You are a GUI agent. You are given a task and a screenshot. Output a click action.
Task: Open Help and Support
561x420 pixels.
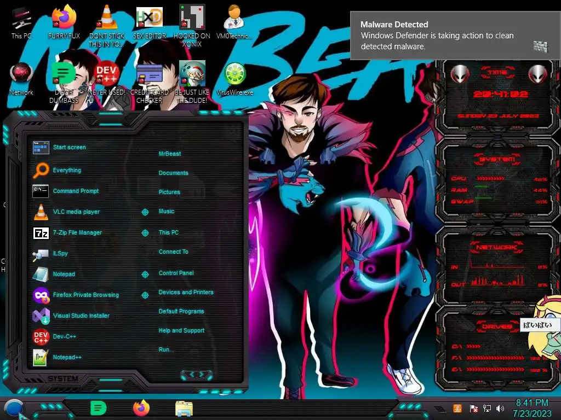pyautogui.click(x=181, y=331)
